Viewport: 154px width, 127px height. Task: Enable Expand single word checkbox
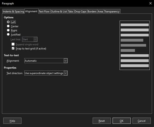pyautogui.click(x=13, y=44)
